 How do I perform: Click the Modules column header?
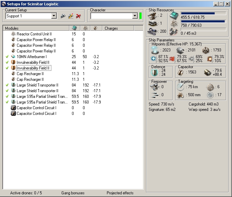tap(36, 28)
